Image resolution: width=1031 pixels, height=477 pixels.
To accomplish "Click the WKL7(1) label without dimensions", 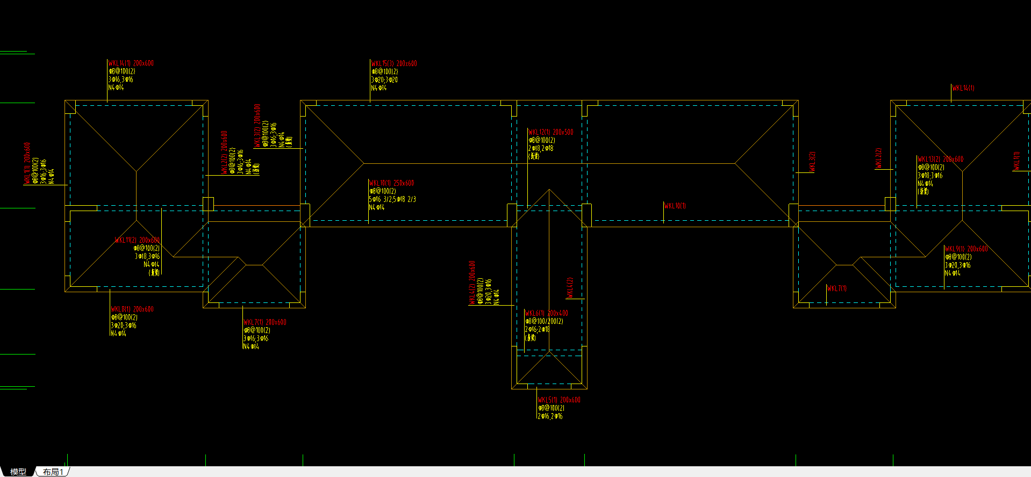I will click(837, 288).
